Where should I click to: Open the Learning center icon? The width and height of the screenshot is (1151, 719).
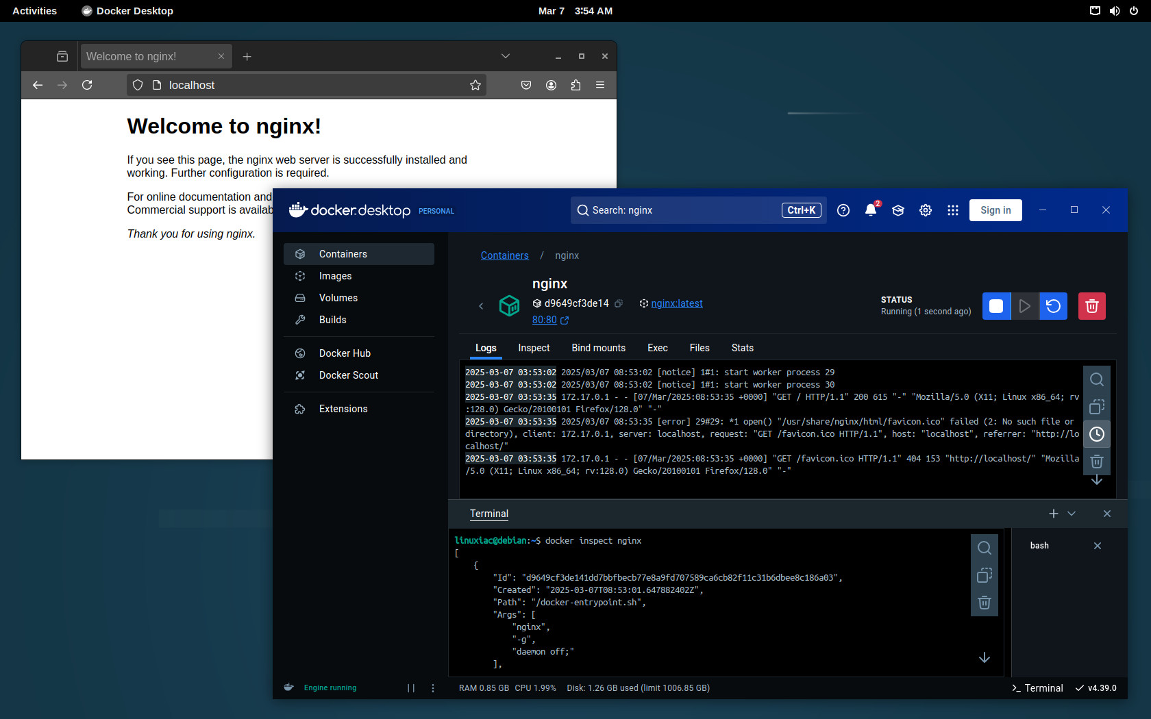pos(898,210)
